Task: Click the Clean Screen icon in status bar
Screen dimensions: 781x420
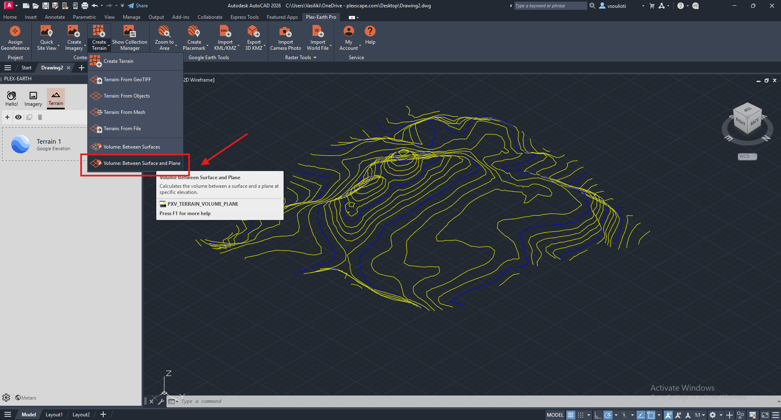Action: tap(765, 415)
